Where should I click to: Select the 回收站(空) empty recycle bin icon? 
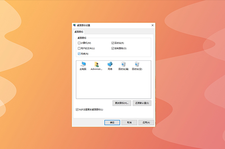coord(137,66)
